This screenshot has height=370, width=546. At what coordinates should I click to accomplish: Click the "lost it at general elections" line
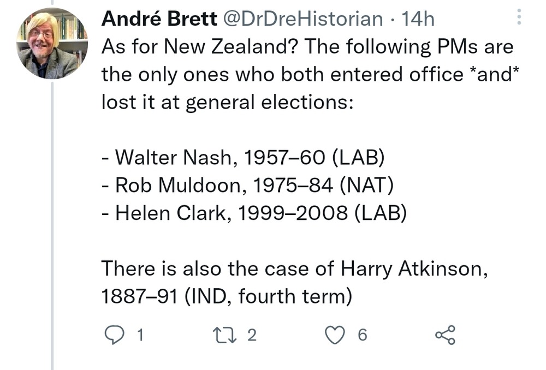coord(228,102)
